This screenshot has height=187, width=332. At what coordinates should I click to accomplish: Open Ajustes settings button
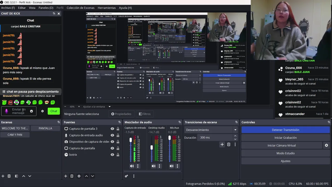286,161
